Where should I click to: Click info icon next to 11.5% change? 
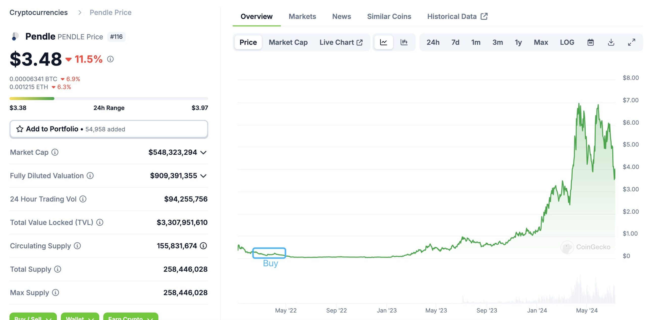[x=110, y=59]
